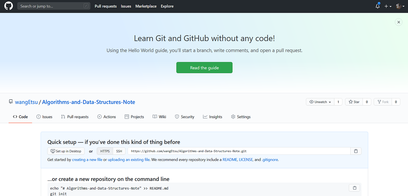The image size is (408, 196).
Task: Copy command line snippet with clipboard icon
Action: pos(355,188)
